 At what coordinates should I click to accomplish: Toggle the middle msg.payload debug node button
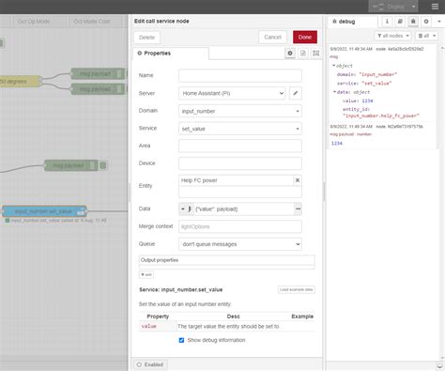[x=102, y=165]
